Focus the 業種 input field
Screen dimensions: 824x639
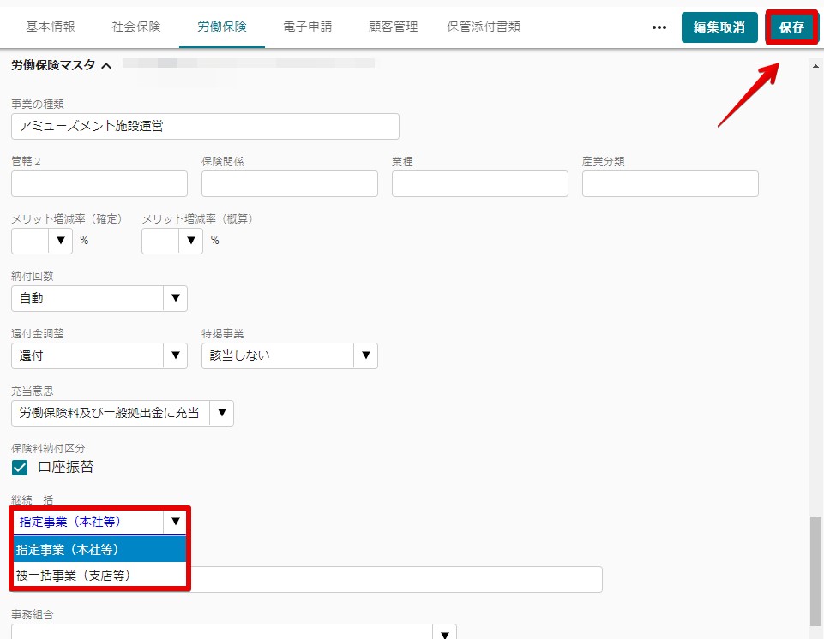pos(480,184)
